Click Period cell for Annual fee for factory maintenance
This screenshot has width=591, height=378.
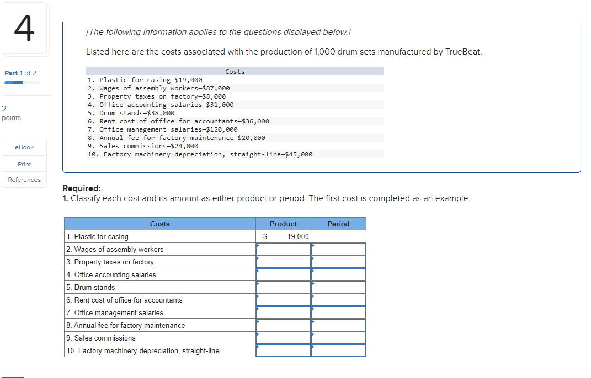click(x=338, y=325)
